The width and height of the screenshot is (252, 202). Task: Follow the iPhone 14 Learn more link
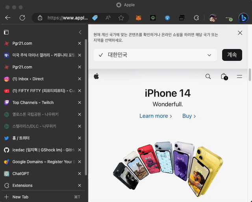(156, 116)
